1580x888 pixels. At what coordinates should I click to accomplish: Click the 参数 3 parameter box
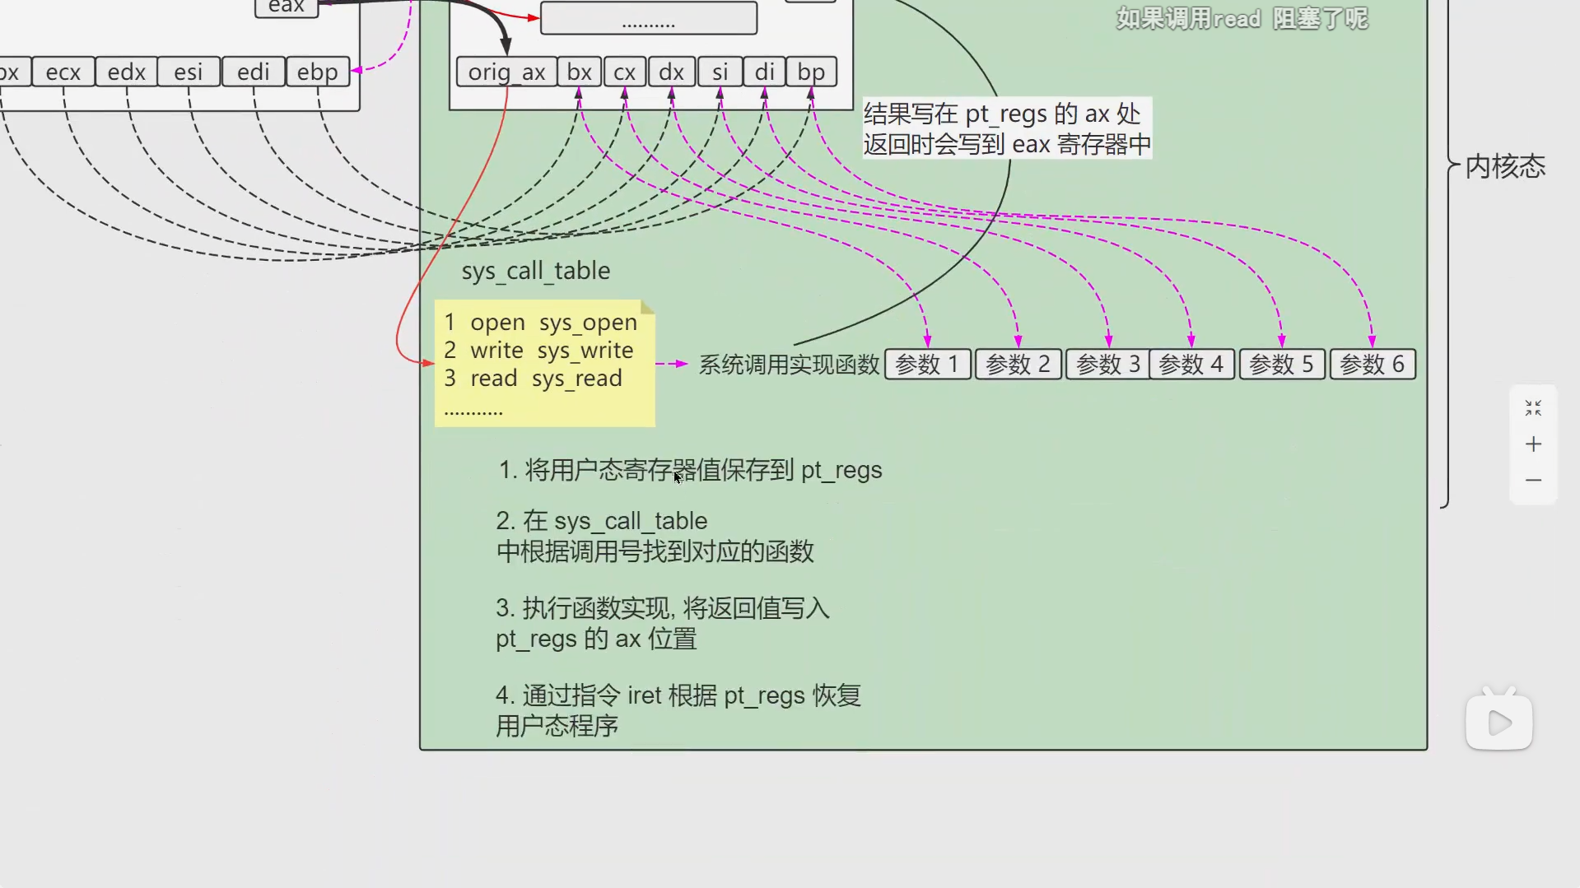[x=1107, y=364]
